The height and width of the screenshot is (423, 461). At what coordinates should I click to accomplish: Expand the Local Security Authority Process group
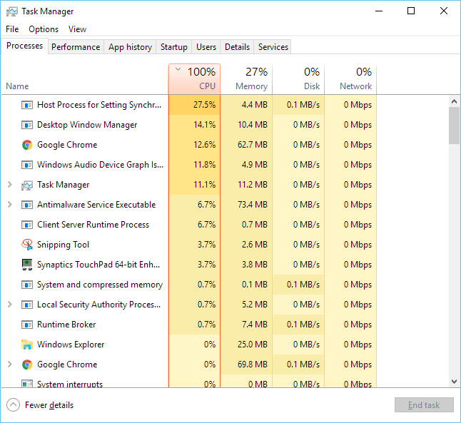coord(10,305)
